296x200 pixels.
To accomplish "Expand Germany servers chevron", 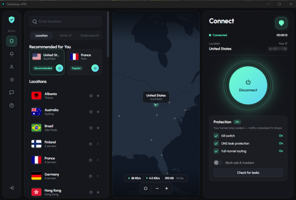I will (98, 176).
